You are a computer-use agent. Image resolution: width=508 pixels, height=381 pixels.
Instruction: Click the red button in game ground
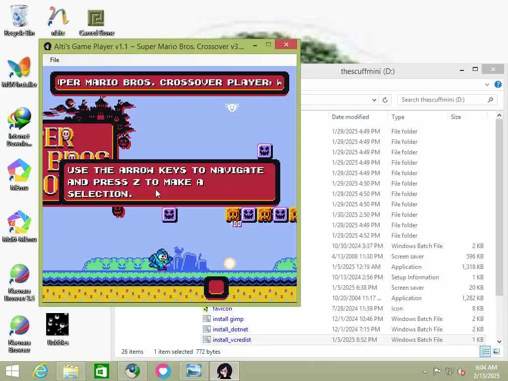(216, 287)
